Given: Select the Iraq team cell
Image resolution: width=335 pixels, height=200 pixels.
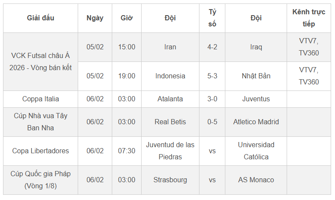Looking at the screenshot, I should pos(256,47).
